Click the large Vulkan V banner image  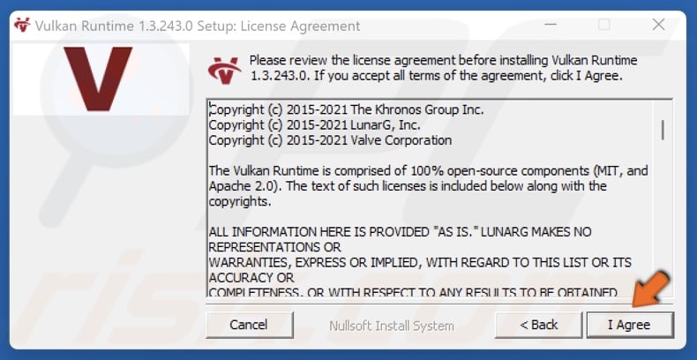coord(101,79)
